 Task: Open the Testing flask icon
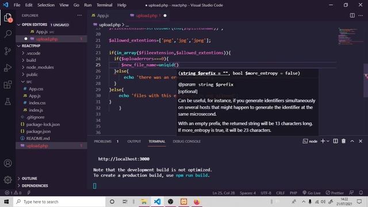pyautogui.click(x=7, y=102)
